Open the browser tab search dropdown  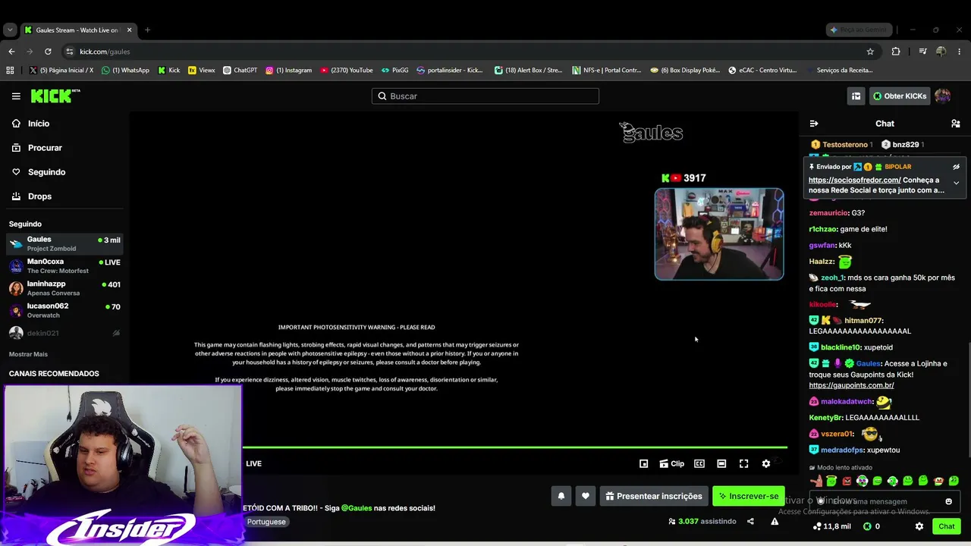point(10,30)
